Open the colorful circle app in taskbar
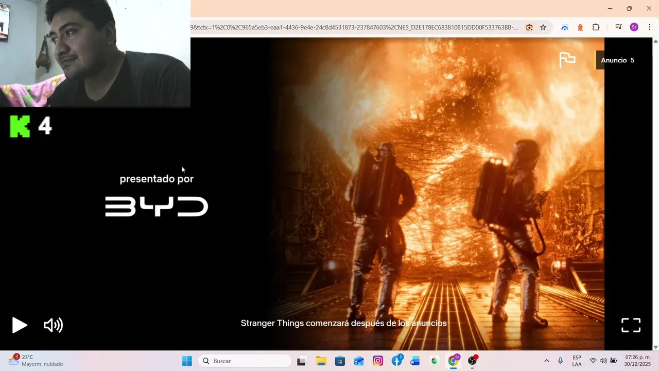This screenshot has height=371, width=659. tap(435, 361)
